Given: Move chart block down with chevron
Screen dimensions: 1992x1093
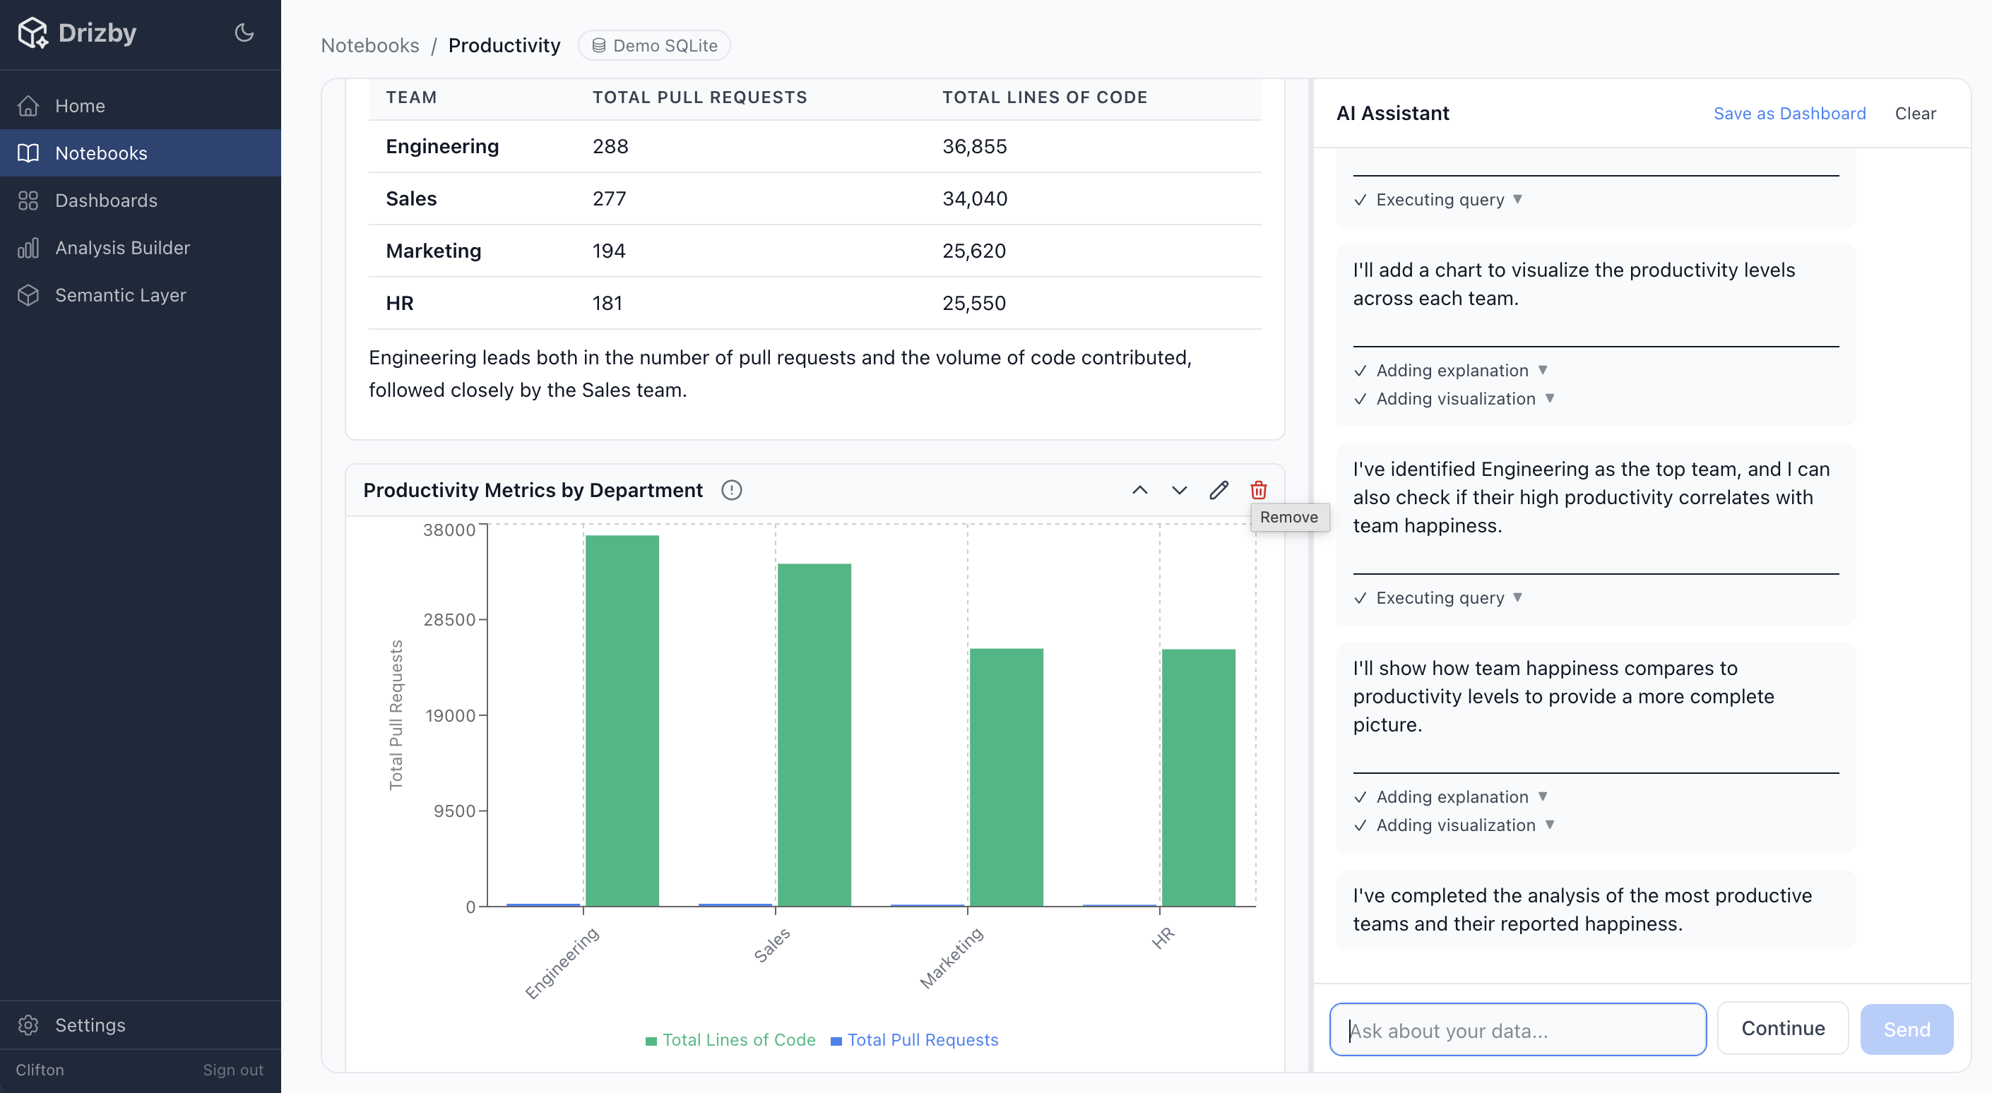Looking at the screenshot, I should tap(1179, 490).
